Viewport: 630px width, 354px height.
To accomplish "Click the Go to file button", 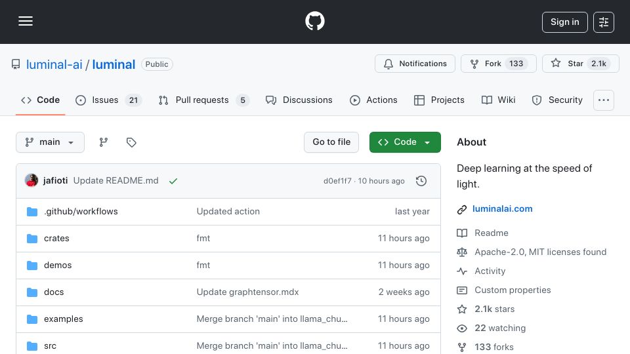I will click(331, 142).
